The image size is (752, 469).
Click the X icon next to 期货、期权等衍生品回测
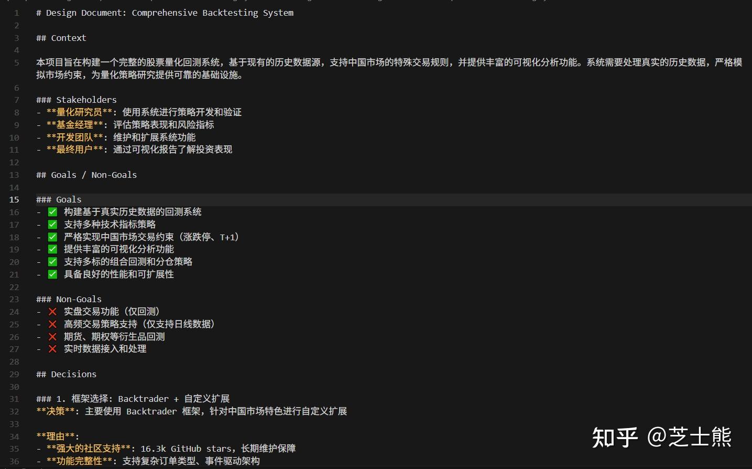52,336
